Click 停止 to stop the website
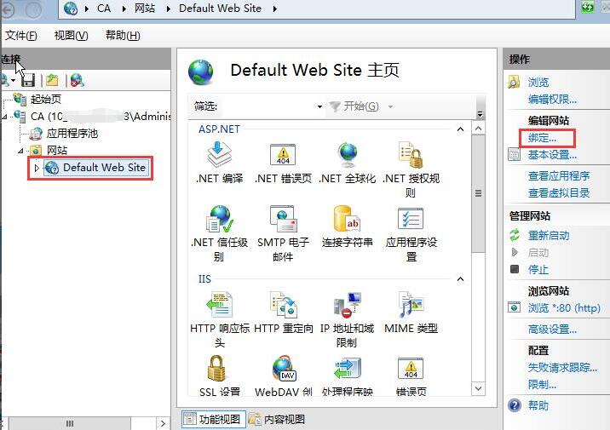The height and width of the screenshot is (430, 610). (538, 269)
